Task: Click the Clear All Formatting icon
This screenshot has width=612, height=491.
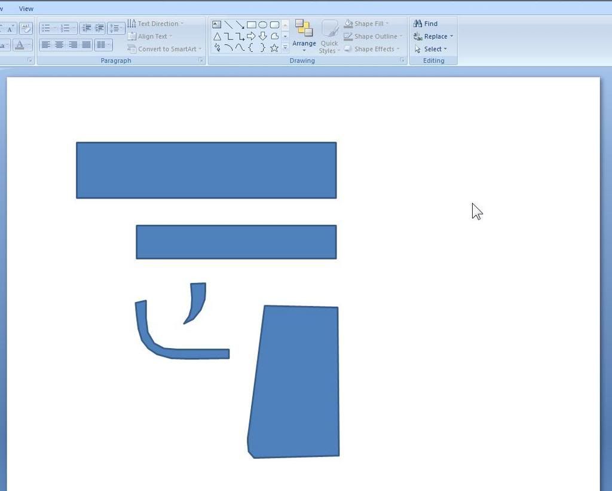Action: (x=26, y=28)
